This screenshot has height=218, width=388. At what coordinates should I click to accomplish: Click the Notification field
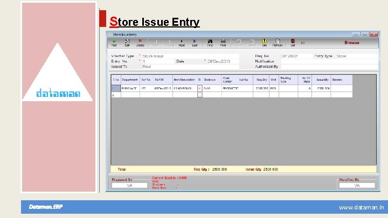[329, 61]
